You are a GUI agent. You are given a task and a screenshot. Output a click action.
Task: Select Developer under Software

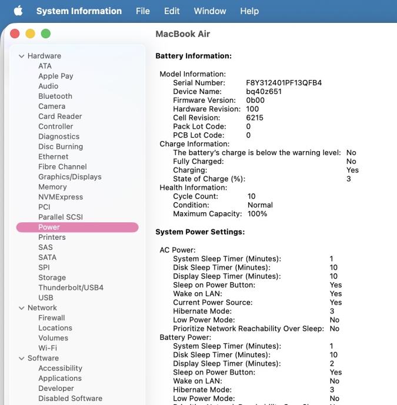[x=56, y=389]
